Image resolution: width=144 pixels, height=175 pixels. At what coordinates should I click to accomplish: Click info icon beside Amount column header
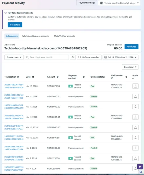point(58,77)
